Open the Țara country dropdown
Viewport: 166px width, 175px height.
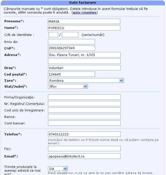[86, 81]
